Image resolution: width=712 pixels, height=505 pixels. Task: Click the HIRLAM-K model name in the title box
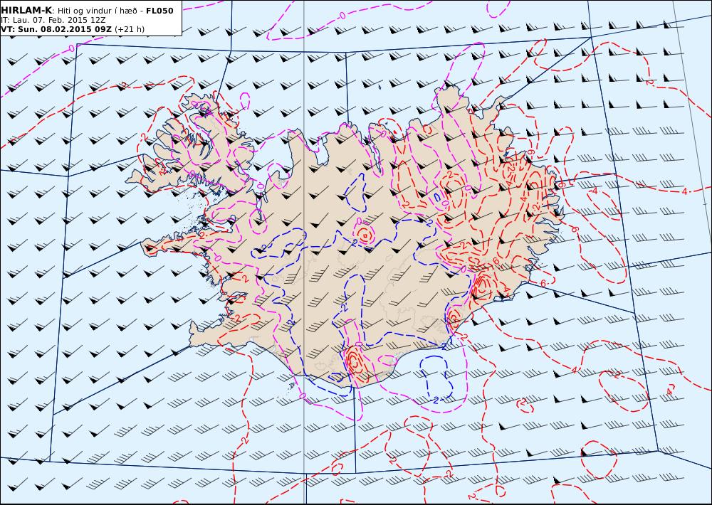(x=27, y=11)
